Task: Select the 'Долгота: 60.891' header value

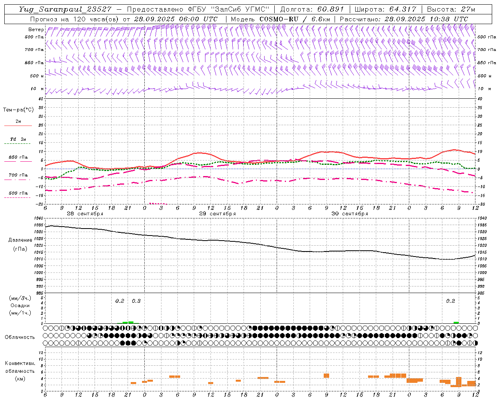Action: coord(312,9)
